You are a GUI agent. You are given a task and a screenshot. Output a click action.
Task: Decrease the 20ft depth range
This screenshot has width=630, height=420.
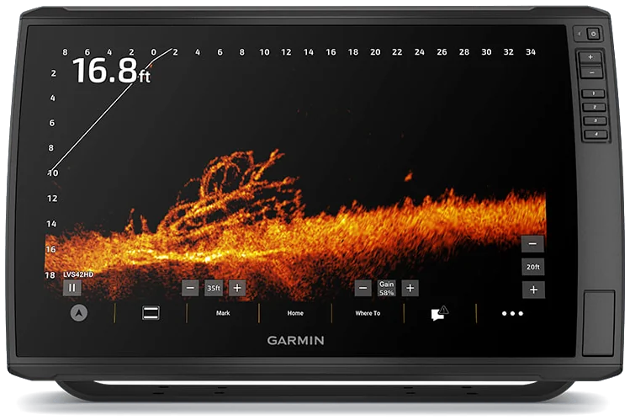pyautogui.click(x=532, y=243)
